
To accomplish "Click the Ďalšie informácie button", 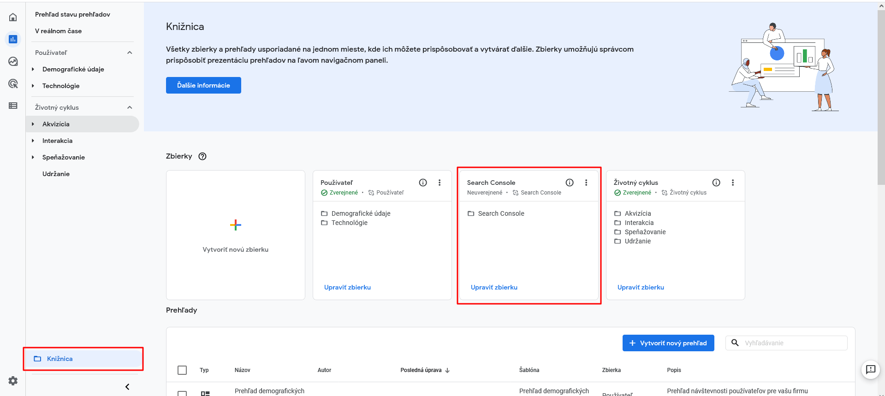I will 203,85.
